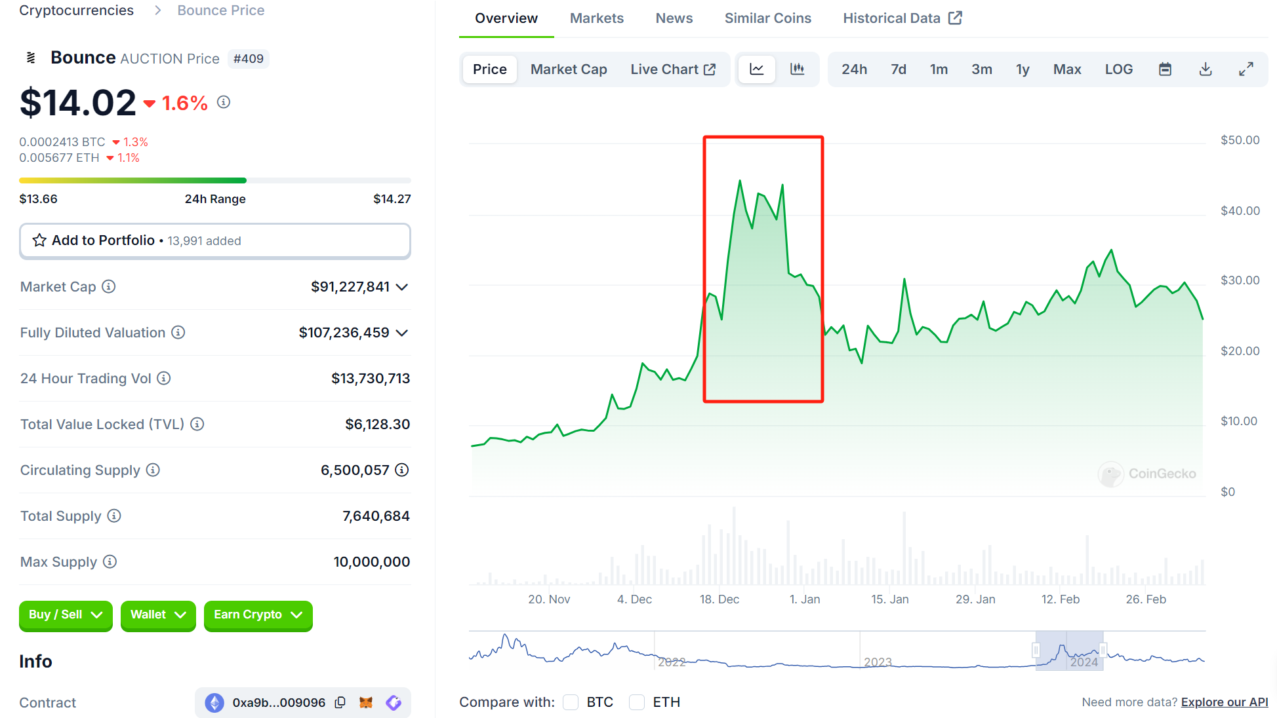Click the download chart icon
This screenshot has height=718, width=1277.
(x=1206, y=69)
